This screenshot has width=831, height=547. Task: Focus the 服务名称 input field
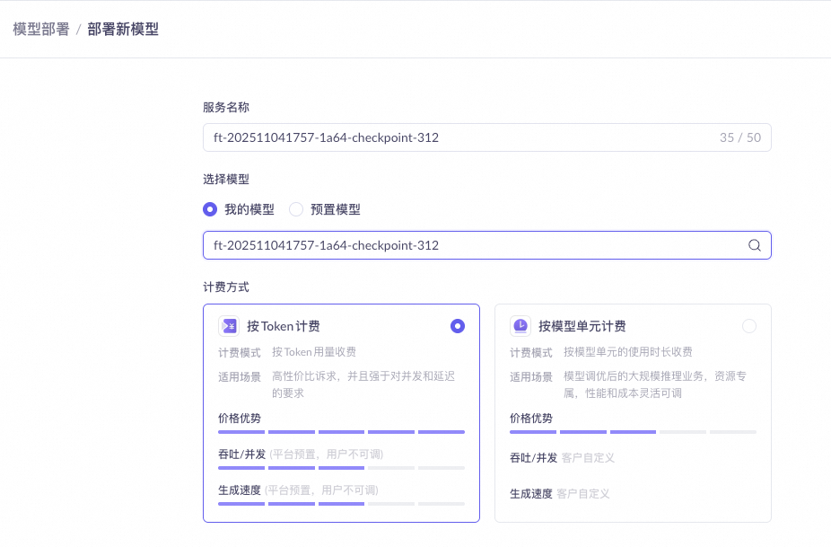click(487, 137)
